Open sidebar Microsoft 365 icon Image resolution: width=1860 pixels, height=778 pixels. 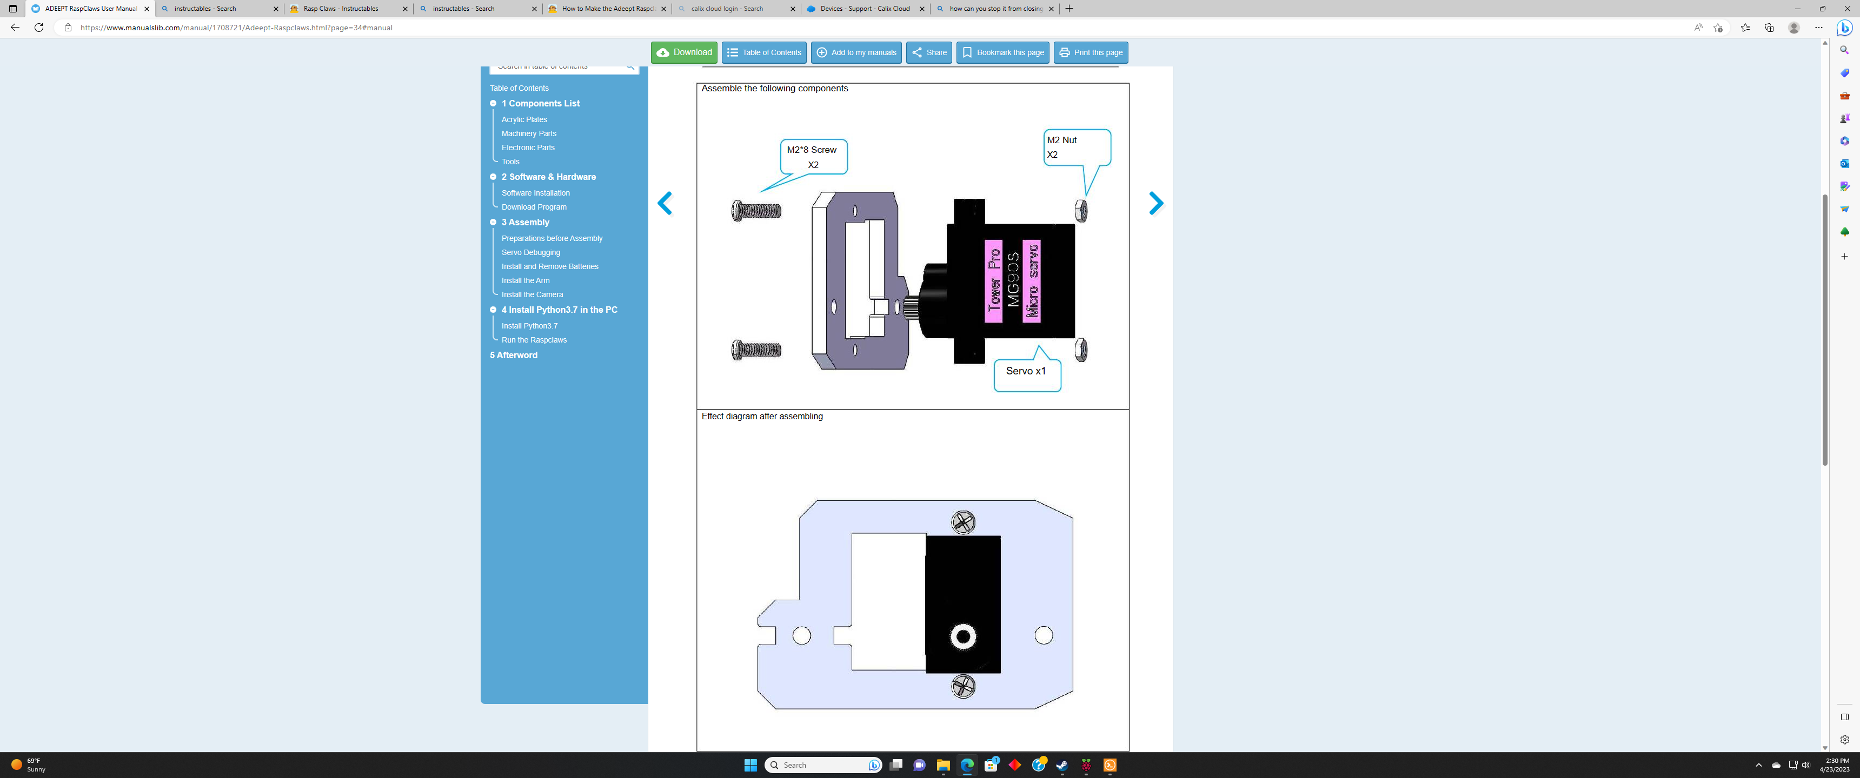tap(1844, 140)
